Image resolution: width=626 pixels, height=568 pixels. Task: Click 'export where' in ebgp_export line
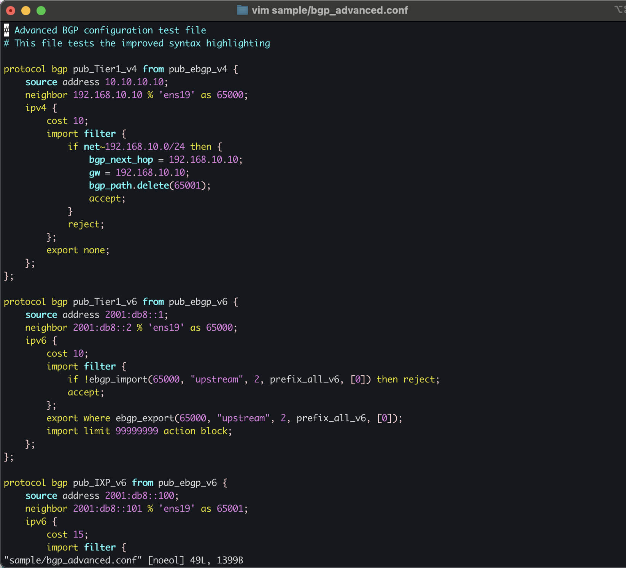click(x=78, y=418)
